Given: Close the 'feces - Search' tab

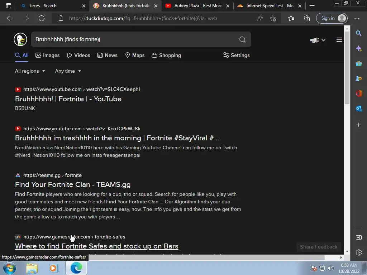Looking at the screenshot, I should (x=84, y=6).
